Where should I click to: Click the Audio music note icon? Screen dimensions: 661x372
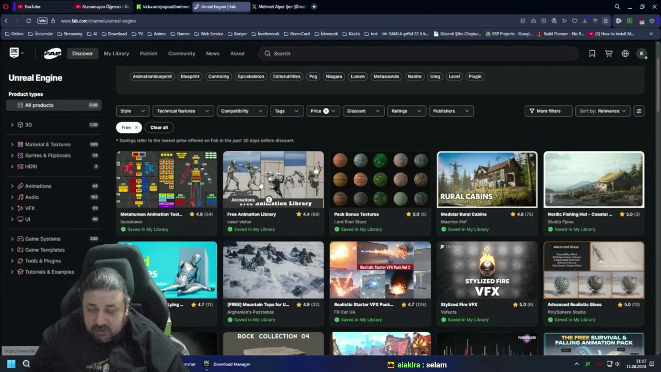(21, 197)
